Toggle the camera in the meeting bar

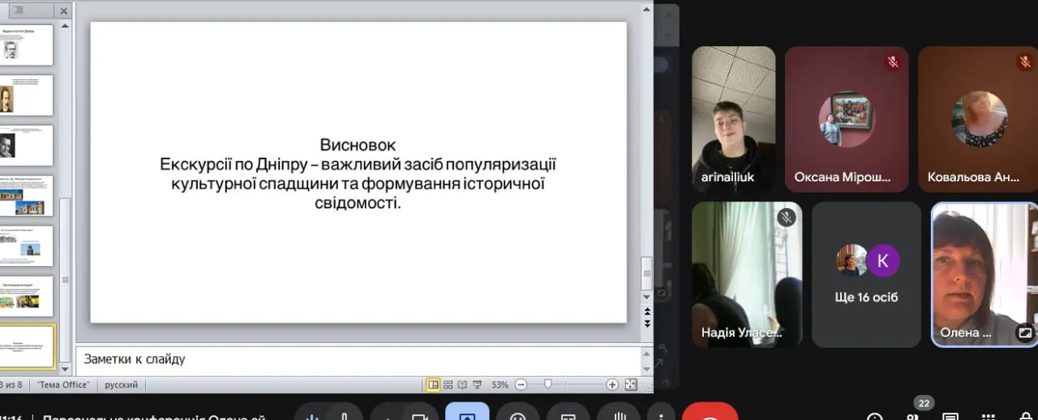(418, 416)
